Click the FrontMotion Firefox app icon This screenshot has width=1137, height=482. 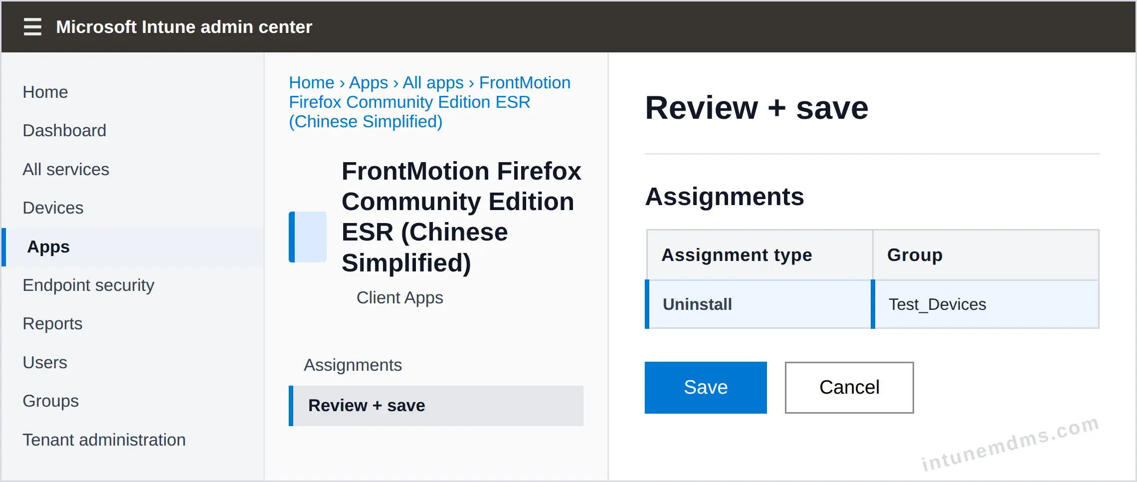click(x=308, y=237)
